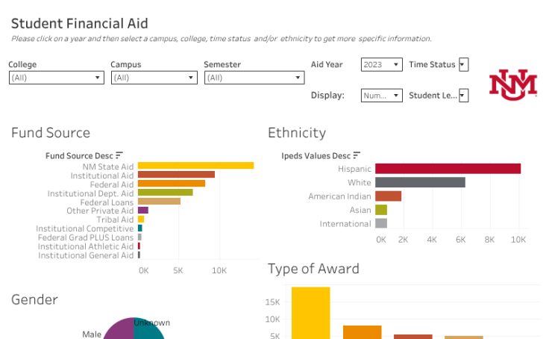This screenshot has width=549, height=339.
Task: Select the teal pie slice in Gender
Action: coord(147,332)
